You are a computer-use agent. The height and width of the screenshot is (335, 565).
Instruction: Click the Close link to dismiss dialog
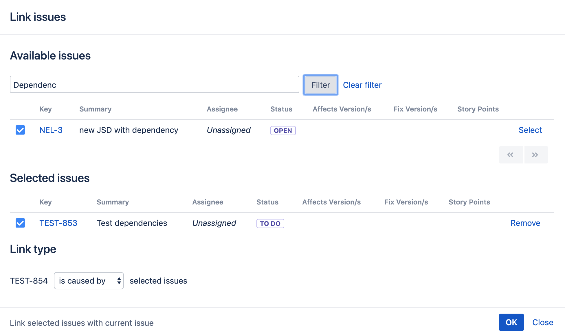pyautogui.click(x=543, y=322)
